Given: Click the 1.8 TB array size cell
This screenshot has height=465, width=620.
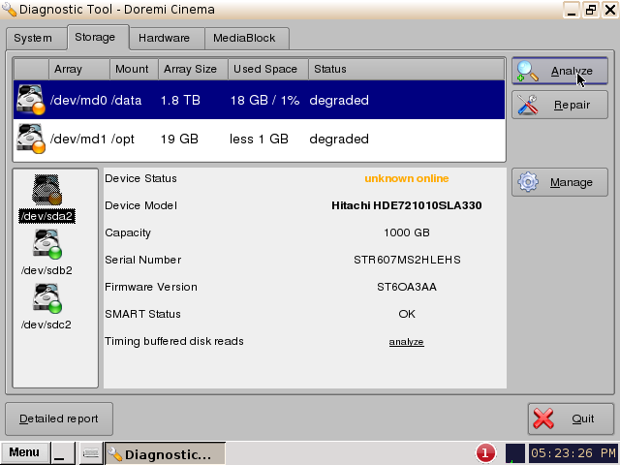Looking at the screenshot, I should 180,100.
